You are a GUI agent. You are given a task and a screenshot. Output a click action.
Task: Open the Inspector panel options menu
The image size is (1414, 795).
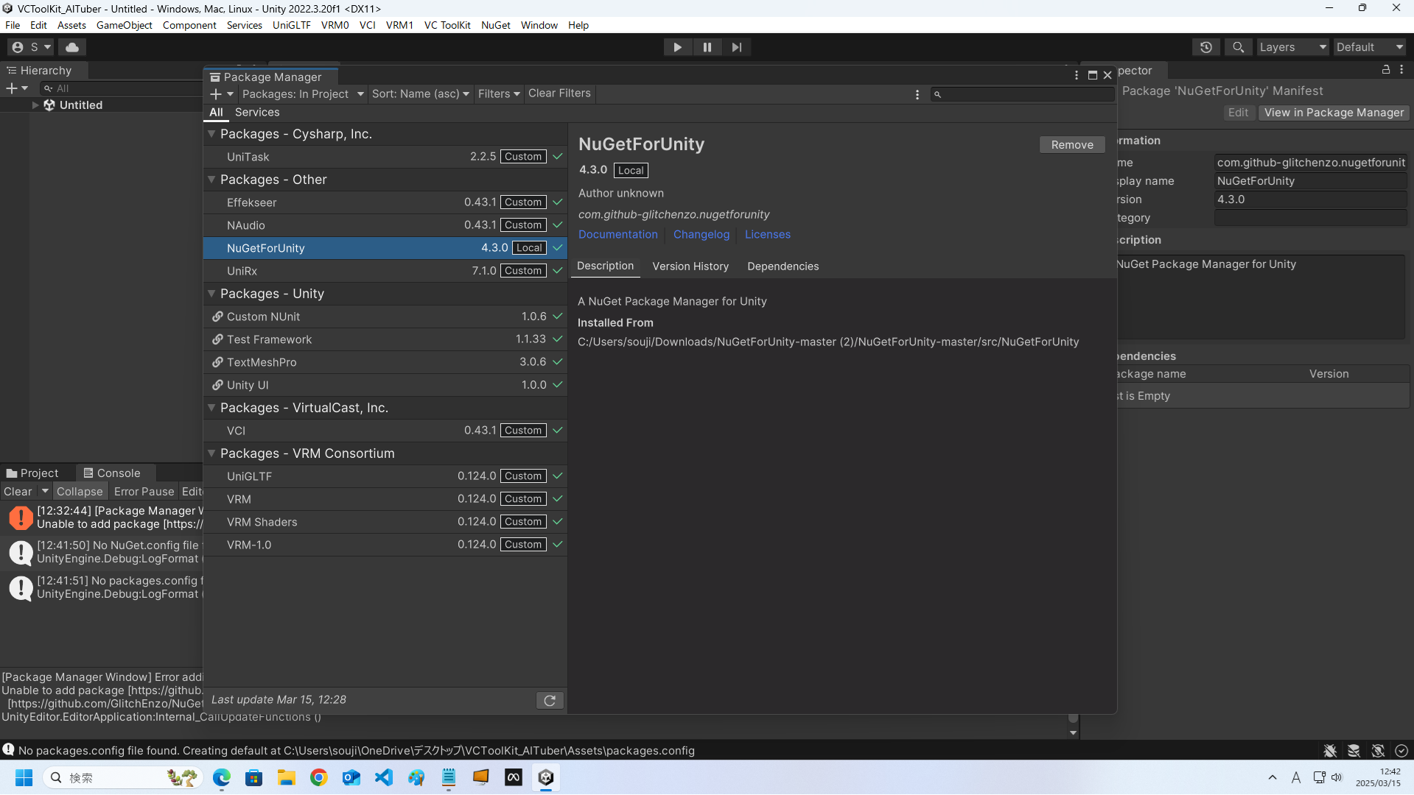click(x=1401, y=69)
